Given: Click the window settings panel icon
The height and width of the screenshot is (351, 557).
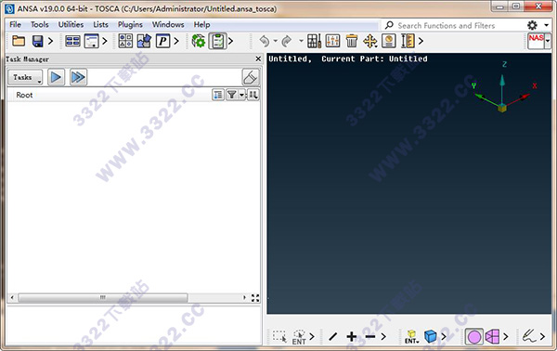Looking at the screenshot, I should coord(91,41).
